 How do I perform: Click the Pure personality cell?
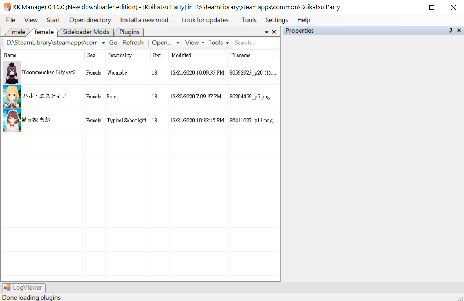(x=112, y=97)
